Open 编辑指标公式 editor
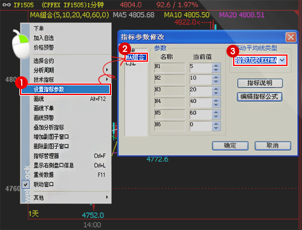The height and width of the screenshot is (230, 302). (260, 97)
